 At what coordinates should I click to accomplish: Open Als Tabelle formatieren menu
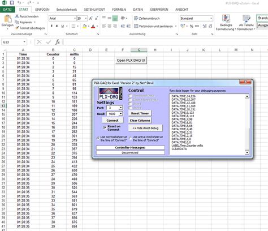pyautogui.click(x=246, y=23)
